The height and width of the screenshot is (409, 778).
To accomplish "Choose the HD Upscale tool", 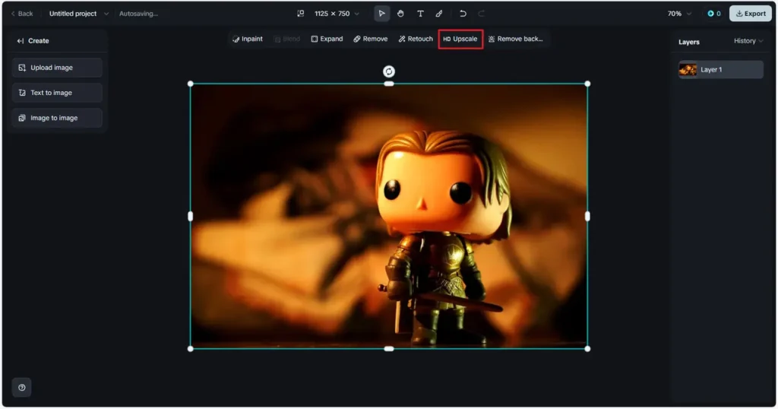I will tap(460, 39).
